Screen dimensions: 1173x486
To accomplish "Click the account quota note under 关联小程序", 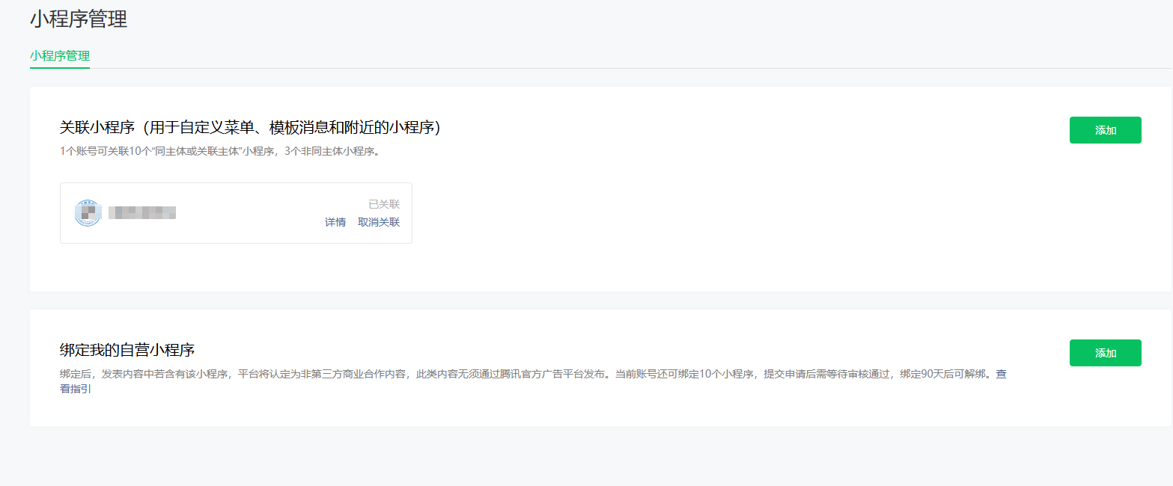I will (220, 151).
